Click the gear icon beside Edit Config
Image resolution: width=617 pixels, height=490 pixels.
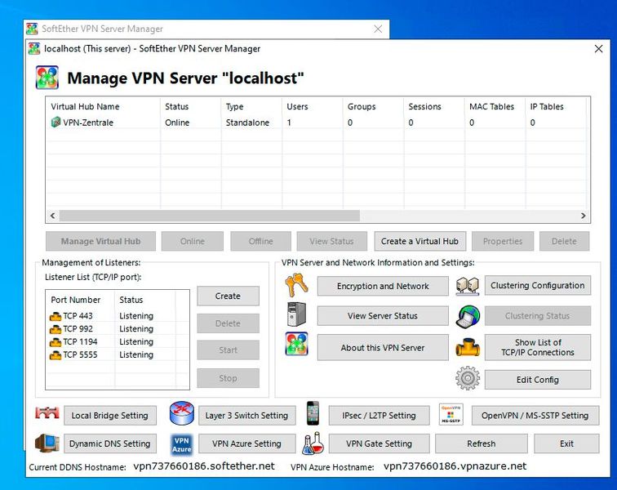coord(468,379)
